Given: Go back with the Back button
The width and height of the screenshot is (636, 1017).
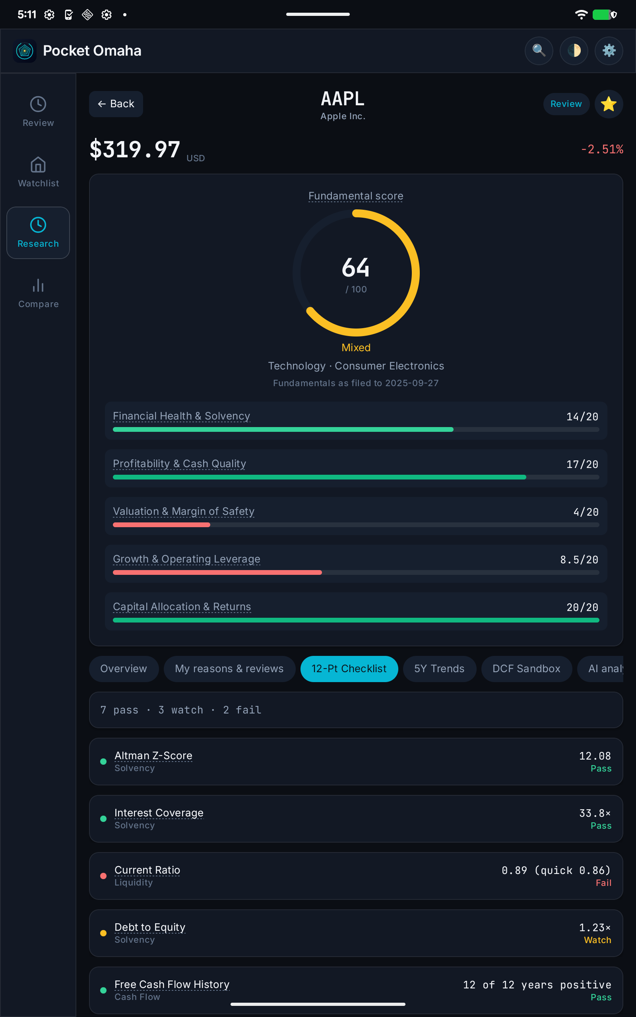Looking at the screenshot, I should [116, 104].
